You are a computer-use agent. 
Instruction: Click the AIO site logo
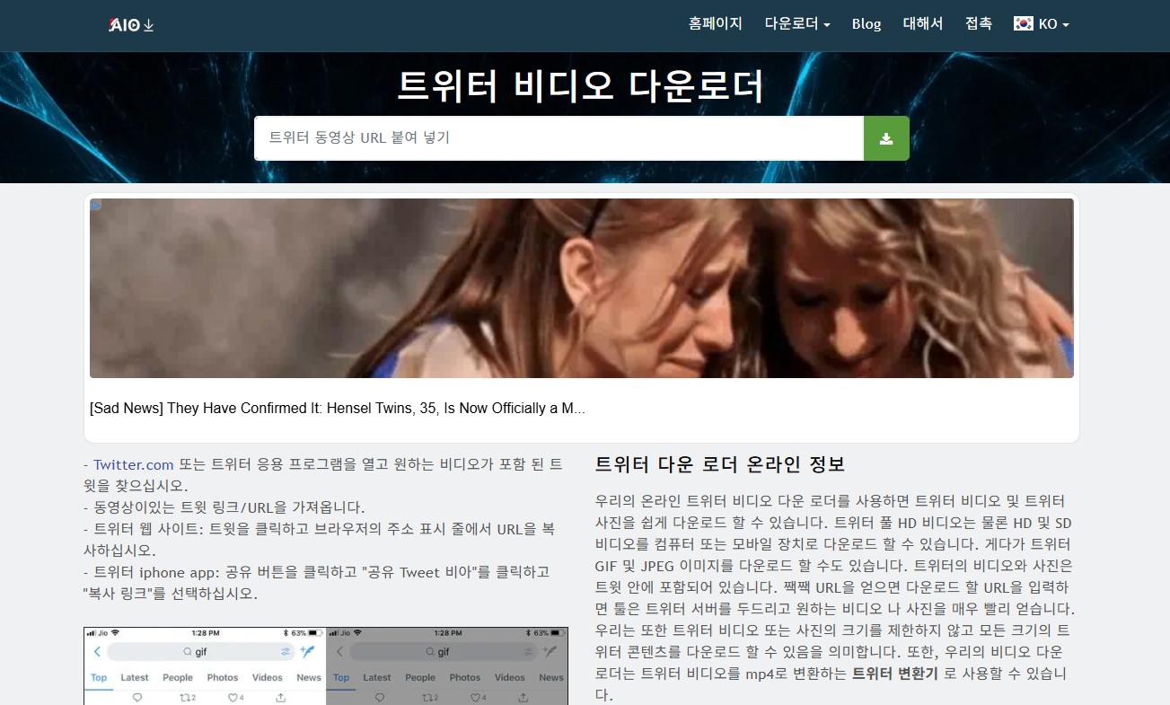pos(130,24)
